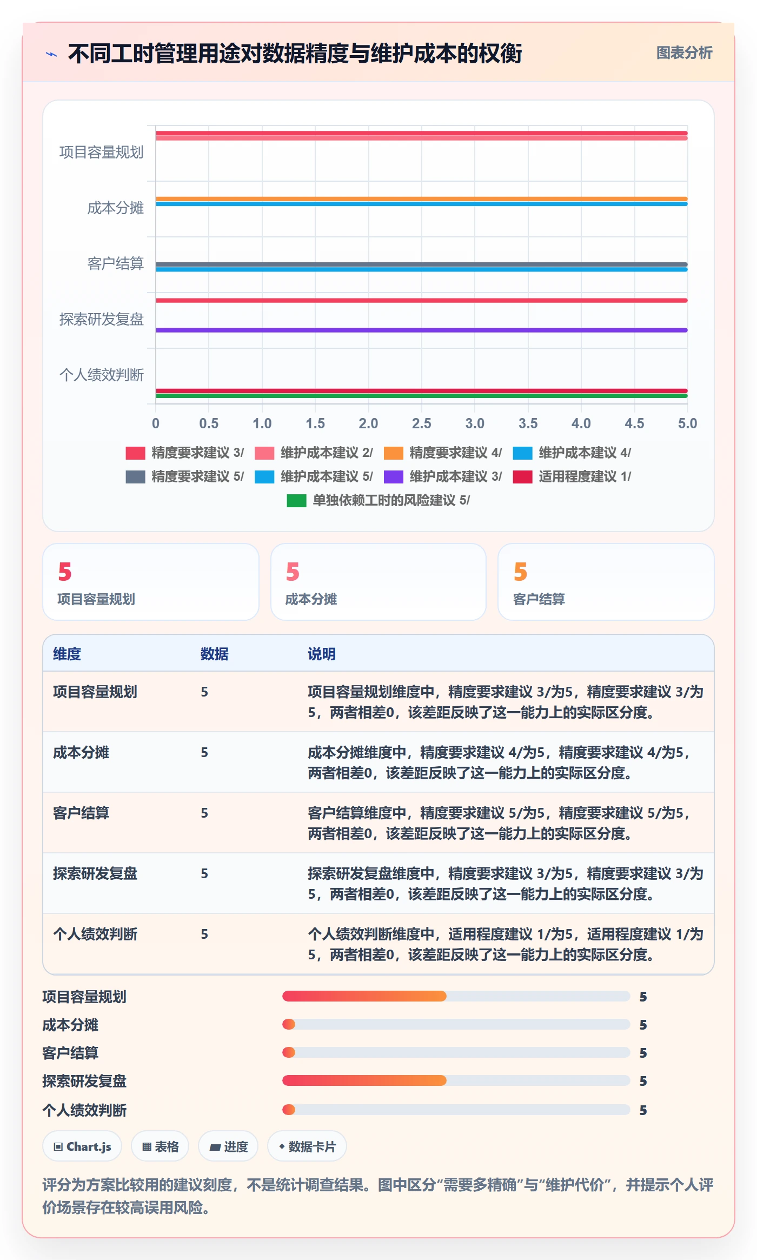Toggle the green 单独依赖工时的风险建议 5/ legend entry
Image resolution: width=757 pixels, height=1260 pixels.
point(378,500)
